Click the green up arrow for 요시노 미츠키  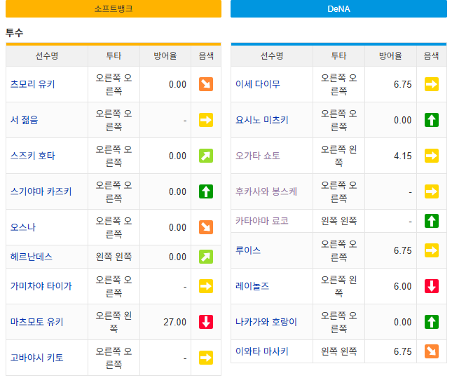click(432, 120)
